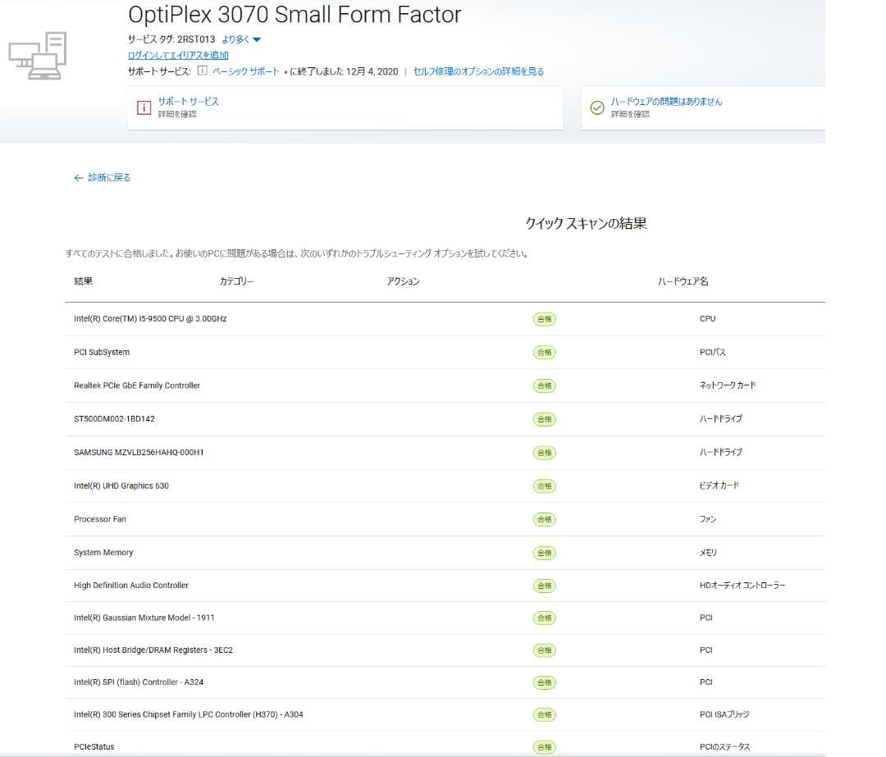
Task: Click the back arrow beside 診断に戻る
Action: (79, 178)
